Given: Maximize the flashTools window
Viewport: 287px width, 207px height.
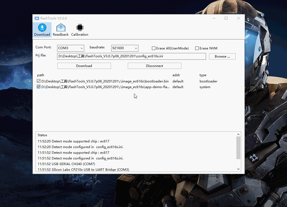Looking at the screenshot, I should point(226,18).
